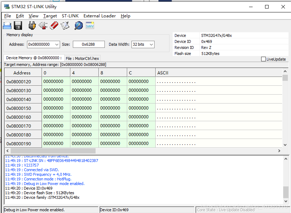Screen dimensions: 291x213
Task: Select address row 0x08000150
Action: pyautogui.click(x=23, y=108)
